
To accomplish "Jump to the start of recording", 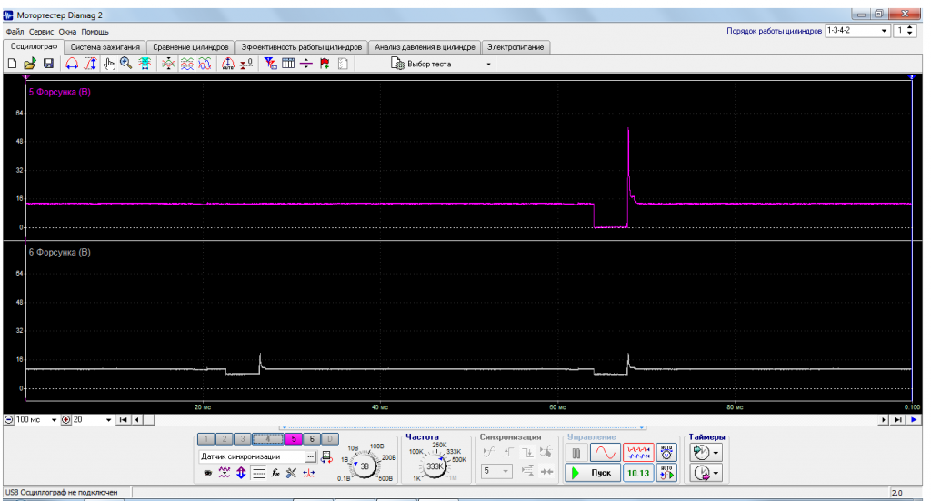I will pyautogui.click(x=124, y=420).
